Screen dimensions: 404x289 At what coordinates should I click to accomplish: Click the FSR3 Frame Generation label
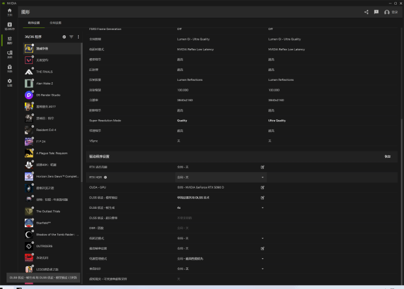point(105,29)
